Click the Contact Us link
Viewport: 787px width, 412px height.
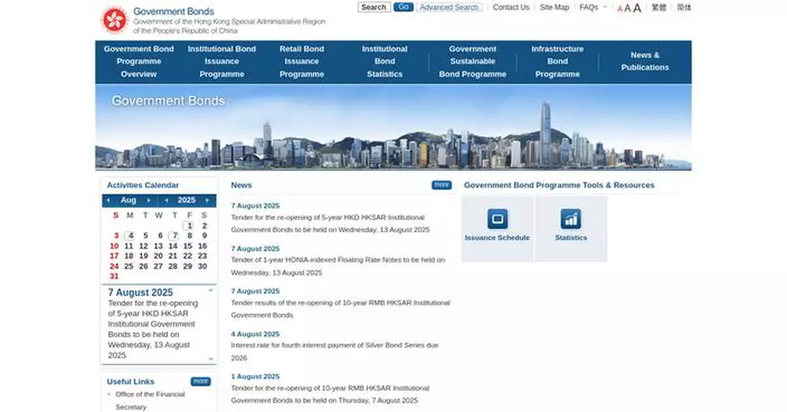[511, 7]
